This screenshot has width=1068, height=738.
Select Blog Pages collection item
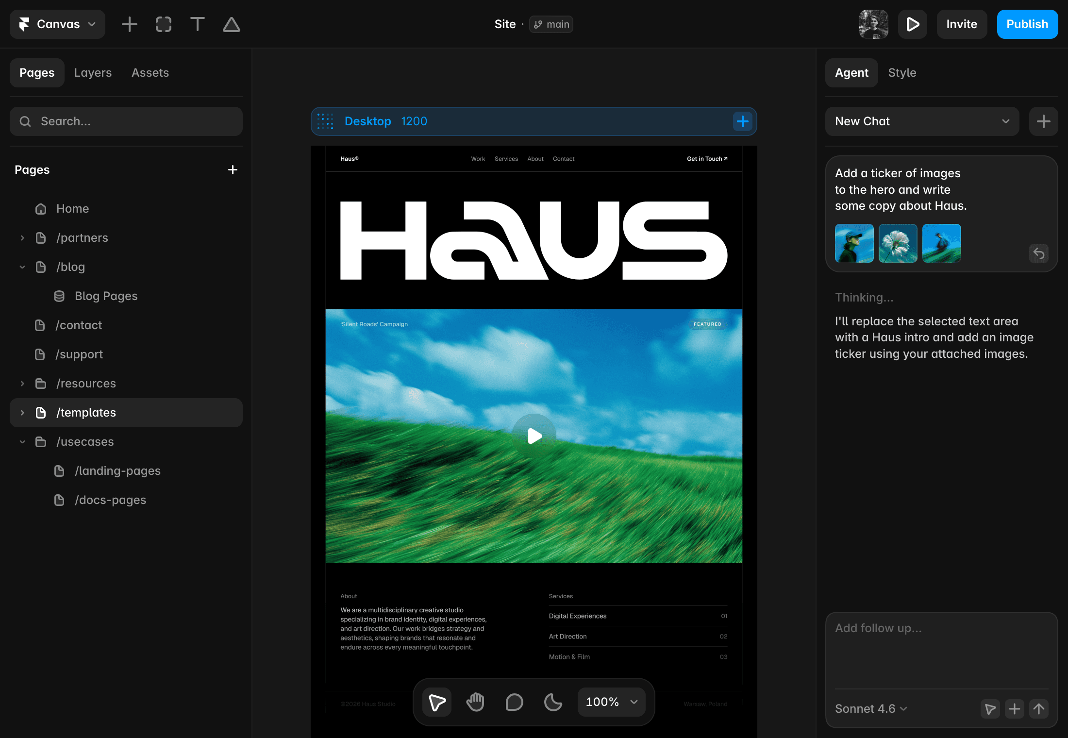tap(126, 296)
